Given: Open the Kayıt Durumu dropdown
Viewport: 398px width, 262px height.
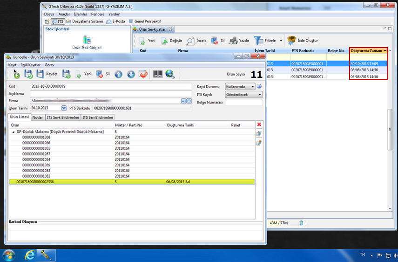Looking at the screenshot, I should coord(240,86).
